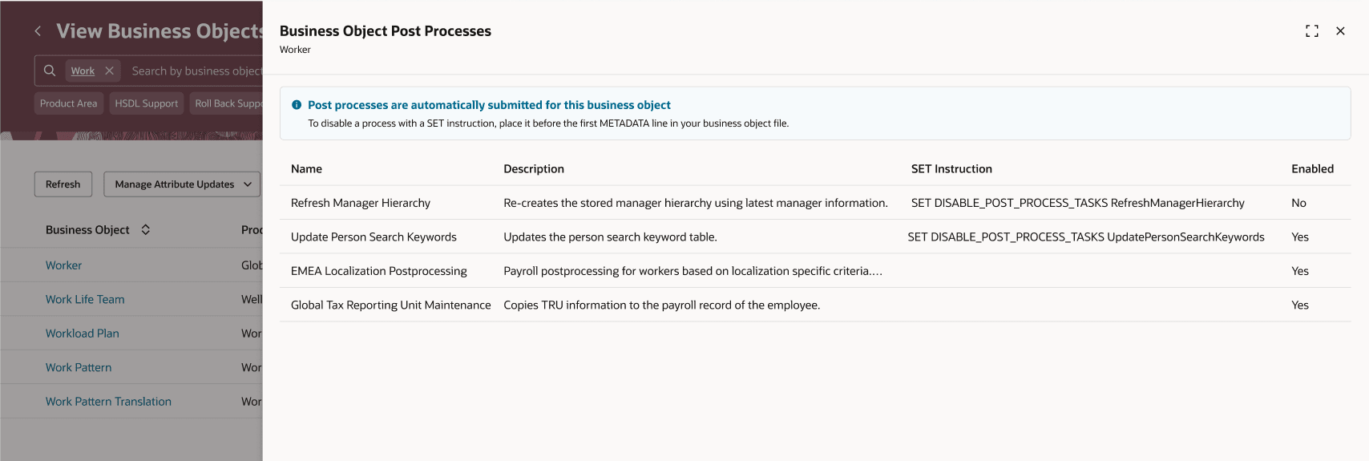Open the Workload Plan link
Screen dimensions: 1369x461
(82, 334)
